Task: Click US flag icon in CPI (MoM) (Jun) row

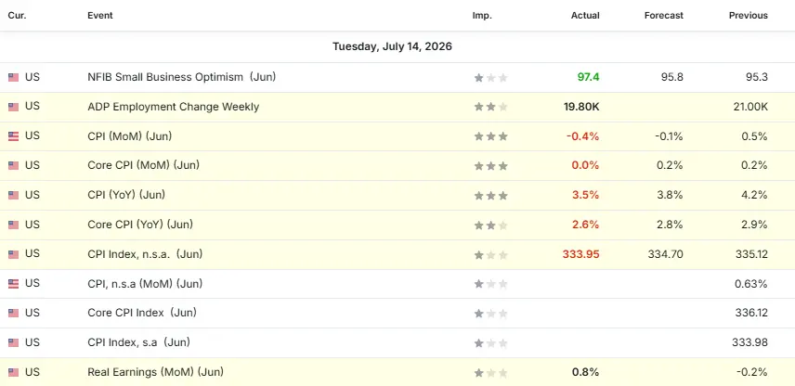Action: click(x=13, y=136)
